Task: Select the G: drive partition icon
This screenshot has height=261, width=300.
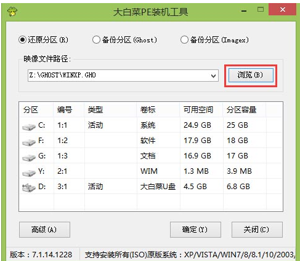Action: pyautogui.click(x=29, y=157)
